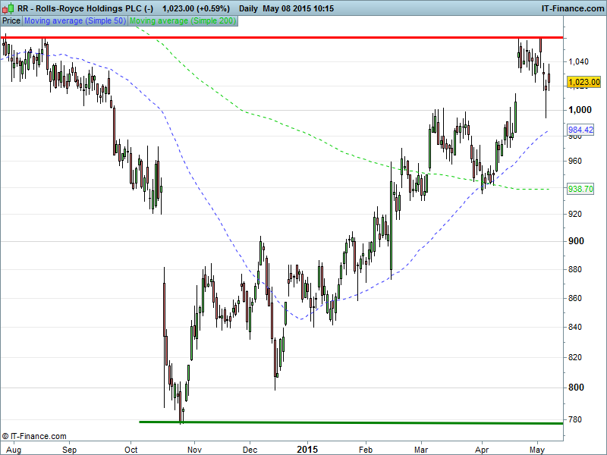Click the 900 level on price axis
607x455 pixels.
click(x=577, y=241)
